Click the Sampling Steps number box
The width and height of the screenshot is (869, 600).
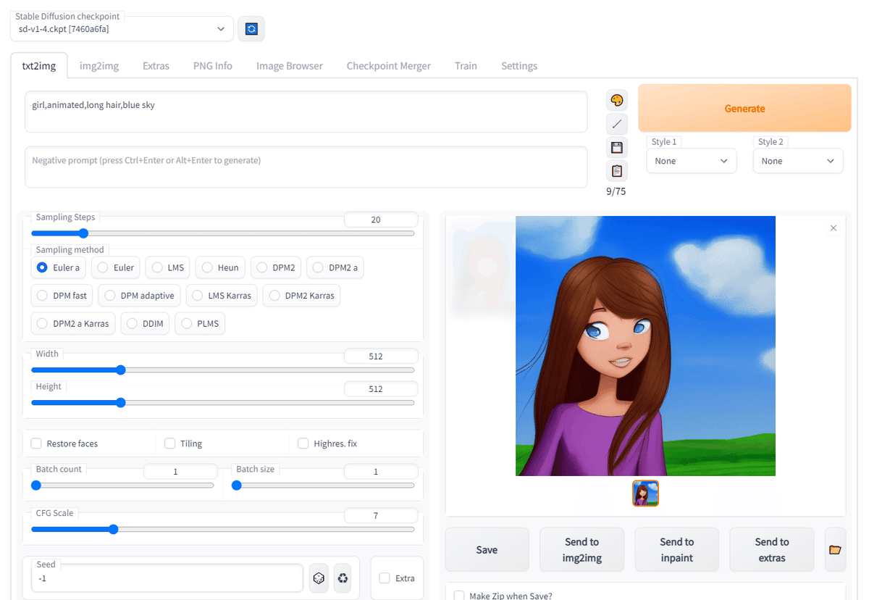click(381, 220)
